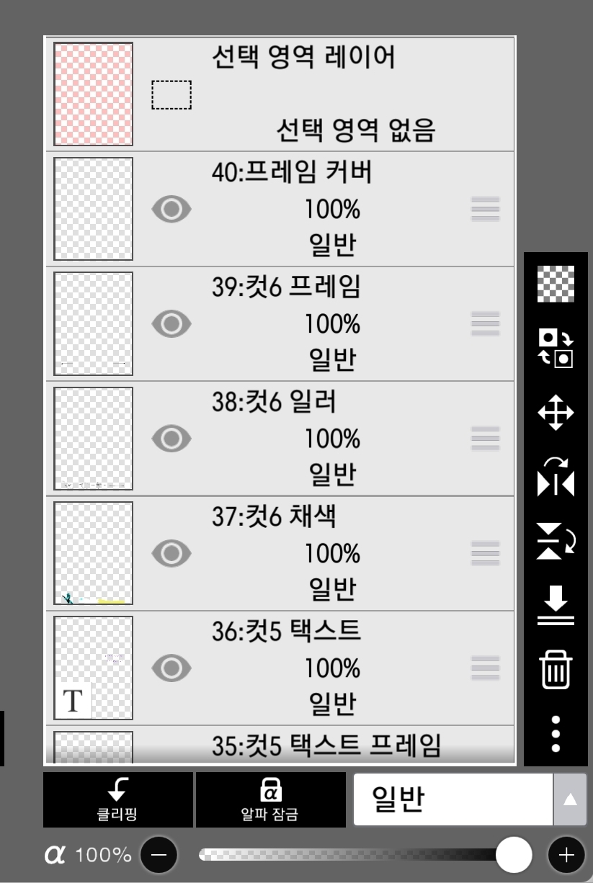
Task: Click the invert/swap layer icon
Action: coord(556,348)
